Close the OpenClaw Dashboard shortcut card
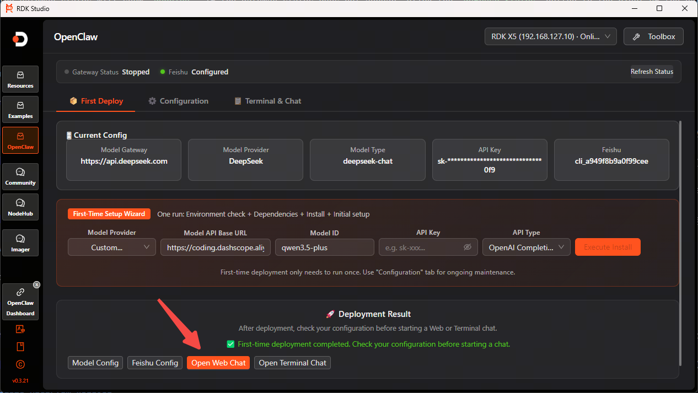Screen dimensions: 698x393 [36, 285]
